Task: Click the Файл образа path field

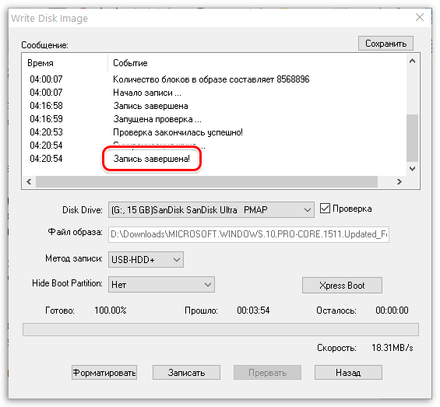Action: point(248,234)
